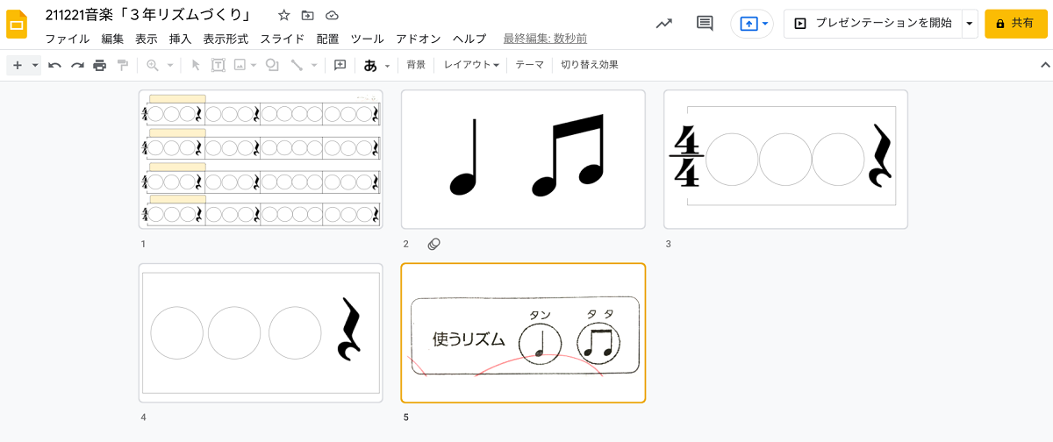
Task: Open the 挿入 menu
Action: click(180, 39)
